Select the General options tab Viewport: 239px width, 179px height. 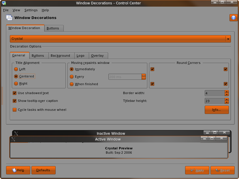(x=20, y=56)
